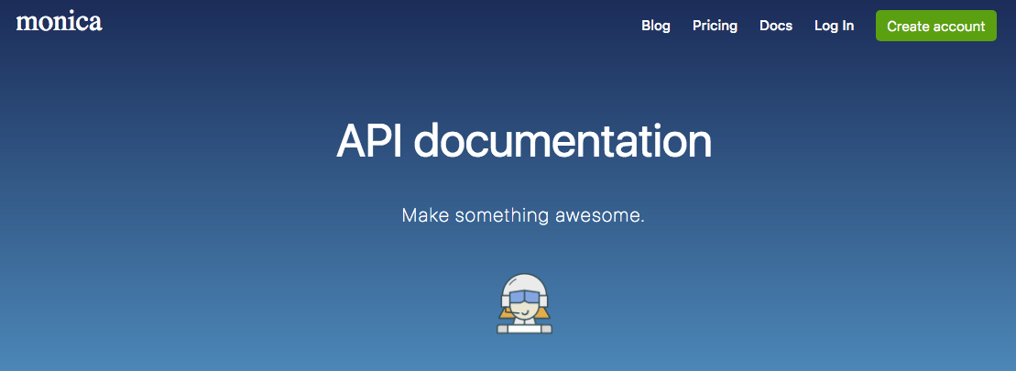Screen dimensions: 1016x371
Task: Click the "Make something awesome." tagline
Action: point(523,215)
